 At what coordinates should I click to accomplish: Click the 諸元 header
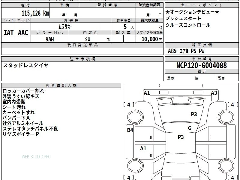click(x=202, y=71)
